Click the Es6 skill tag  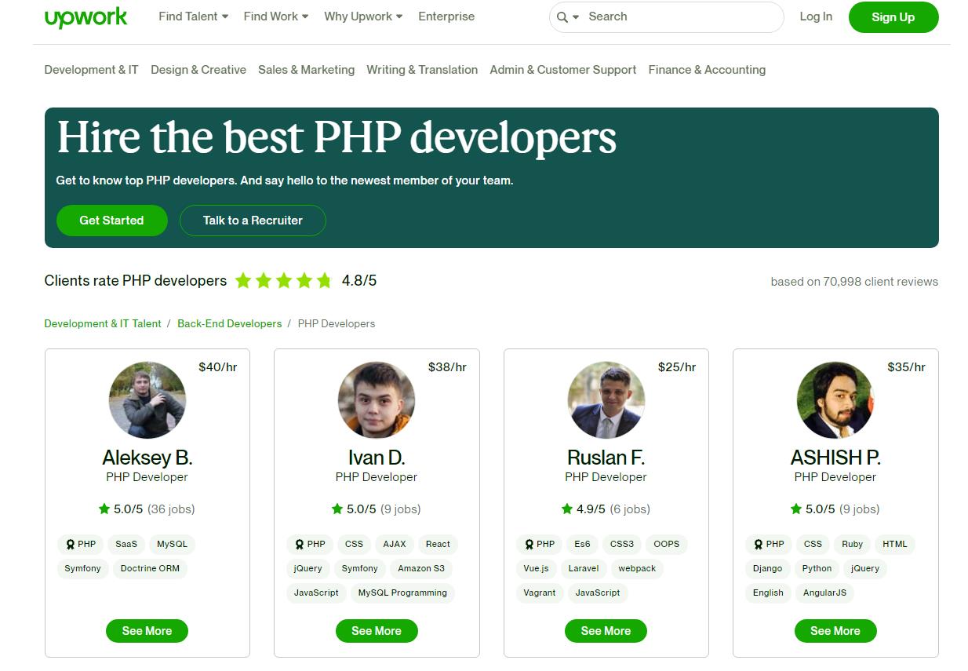tap(582, 544)
